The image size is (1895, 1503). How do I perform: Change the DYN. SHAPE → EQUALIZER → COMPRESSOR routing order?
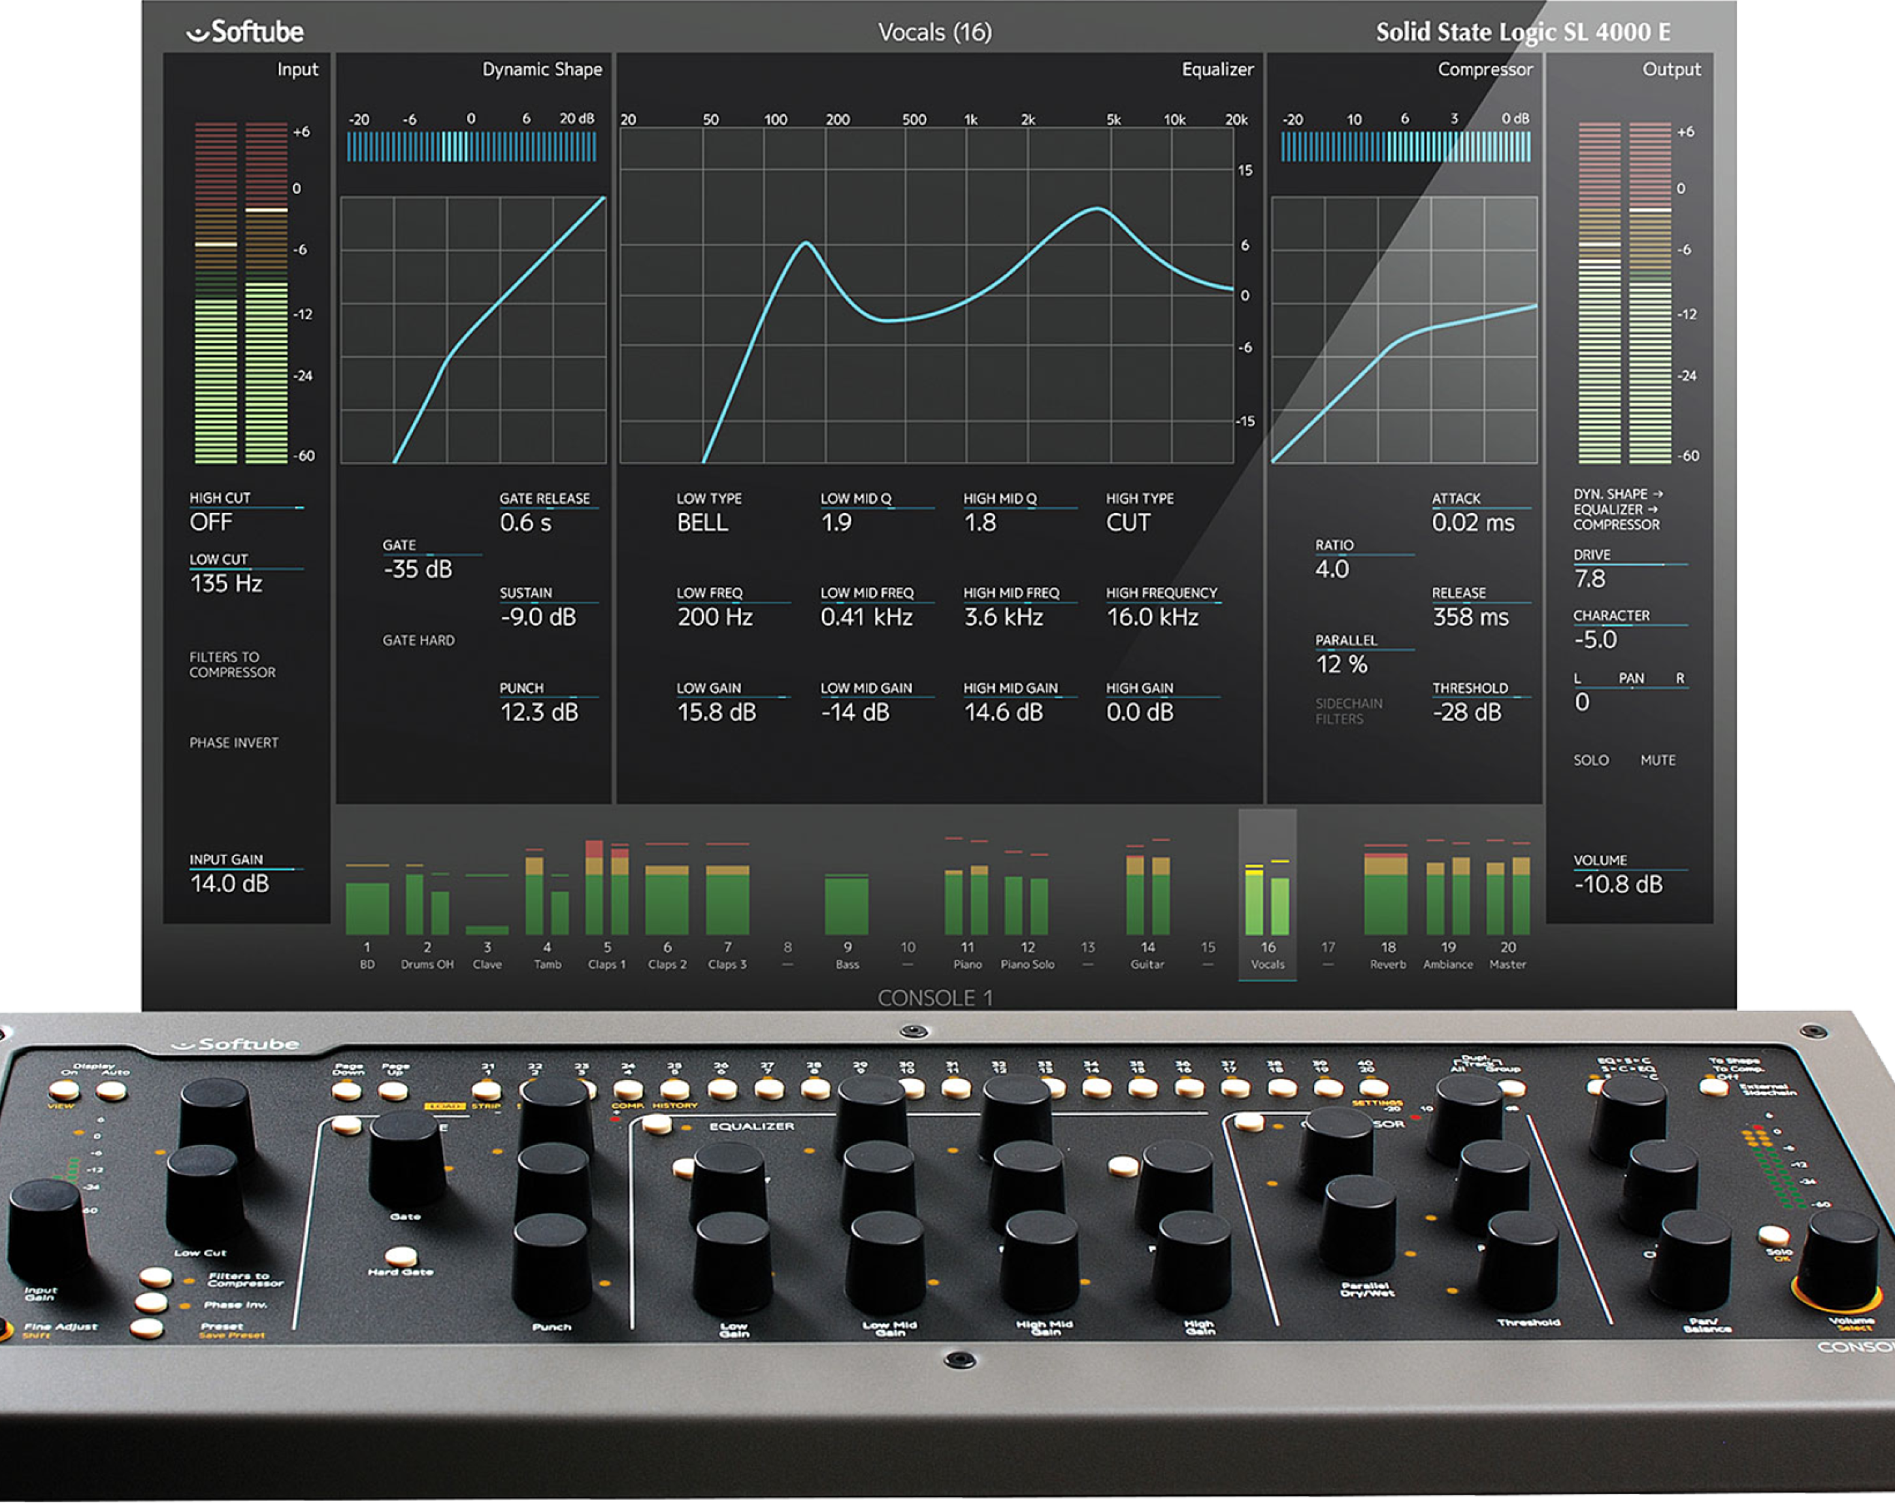(x=1617, y=510)
